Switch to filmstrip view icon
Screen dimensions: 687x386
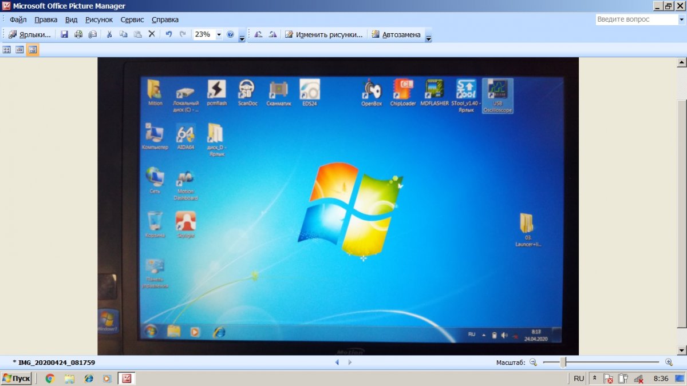19,50
